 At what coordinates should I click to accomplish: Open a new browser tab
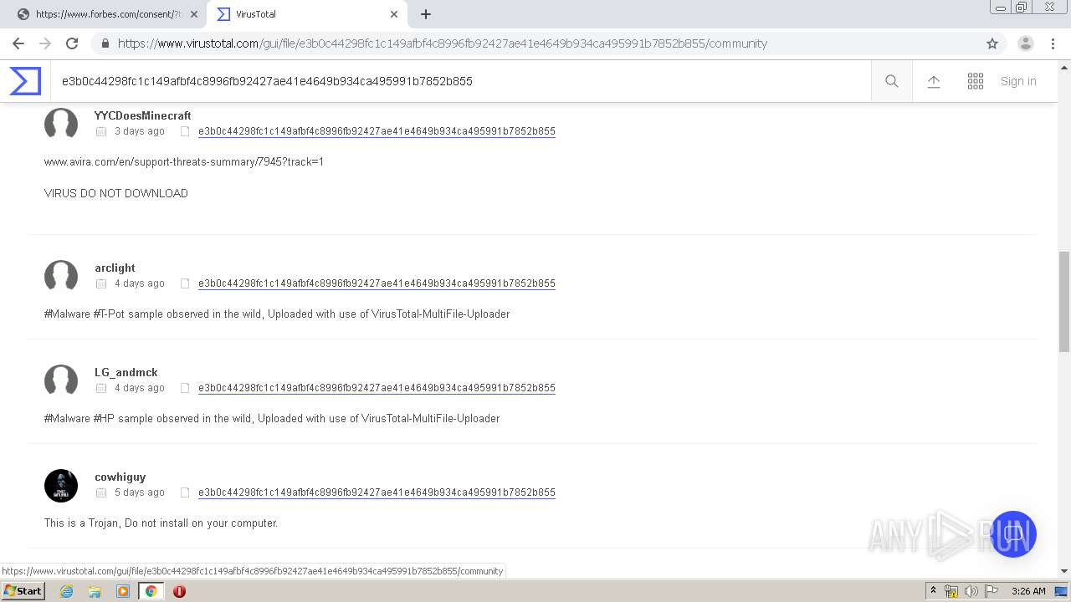tap(426, 14)
